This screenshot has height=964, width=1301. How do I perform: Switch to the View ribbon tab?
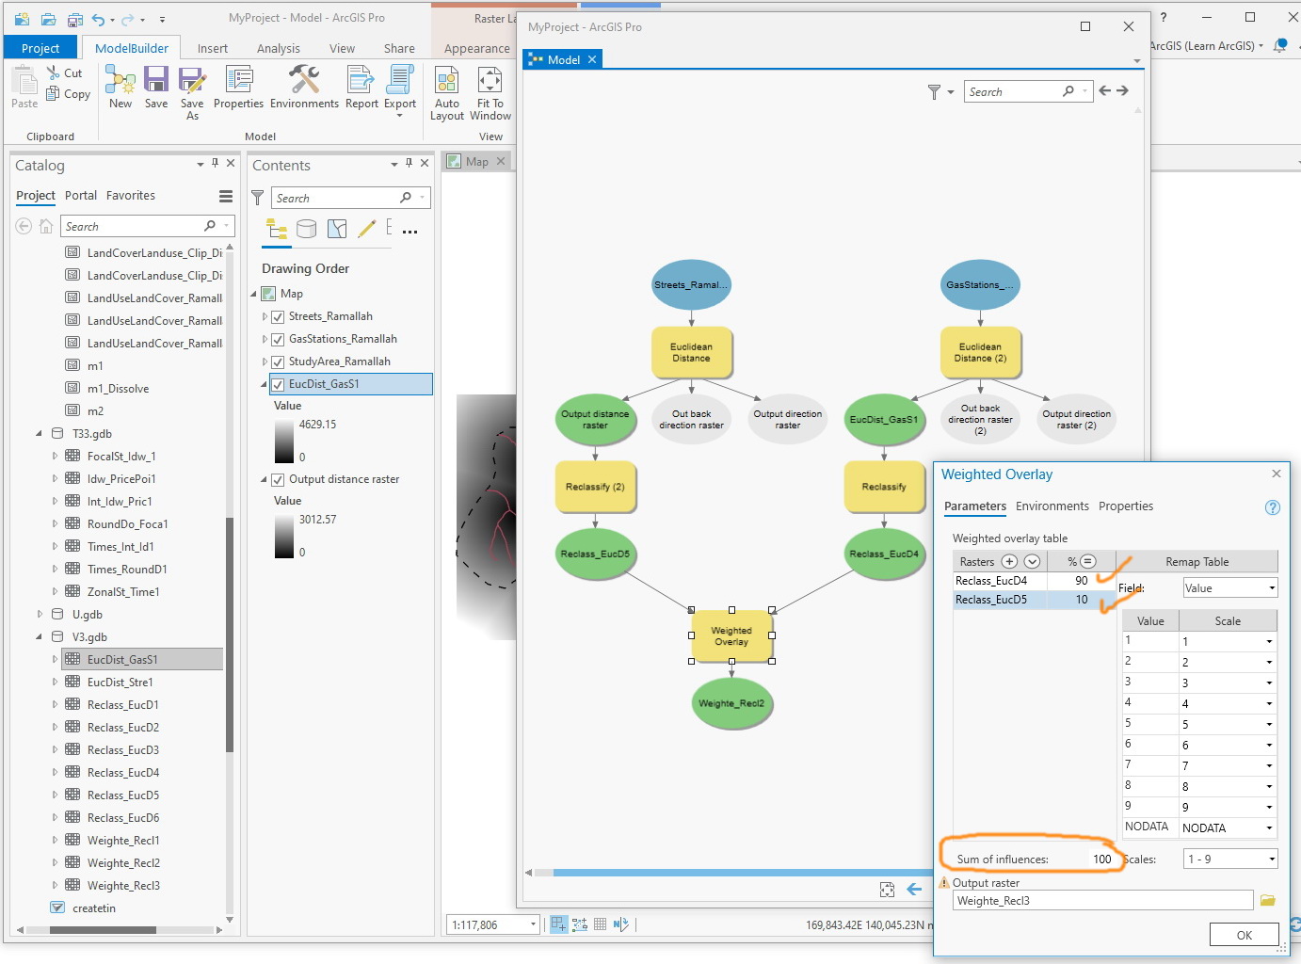pos(343,48)
